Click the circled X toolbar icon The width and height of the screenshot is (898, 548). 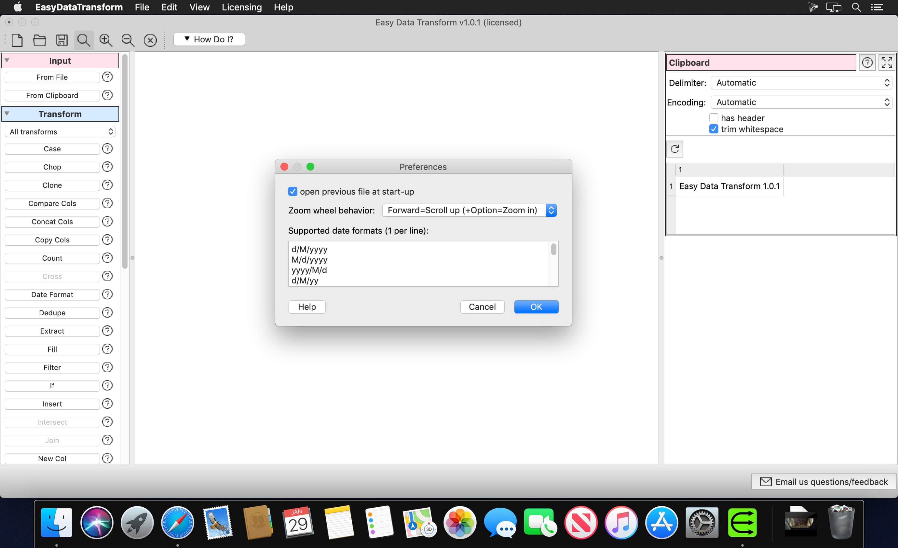[150, 40]
